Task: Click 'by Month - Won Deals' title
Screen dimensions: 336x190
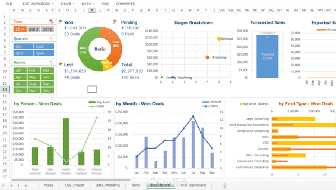Action: [140, 104]
